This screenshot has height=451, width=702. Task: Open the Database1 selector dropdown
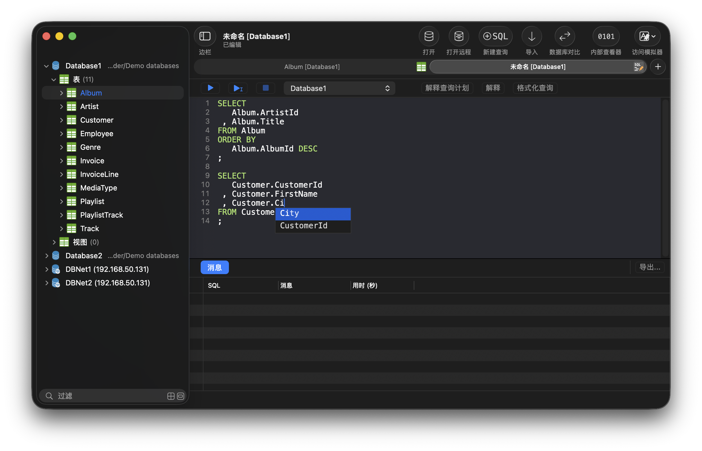[339, 88]
